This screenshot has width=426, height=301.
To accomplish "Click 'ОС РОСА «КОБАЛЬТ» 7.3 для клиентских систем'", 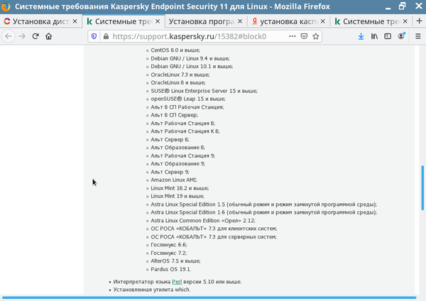I will [x=214, y=229].
